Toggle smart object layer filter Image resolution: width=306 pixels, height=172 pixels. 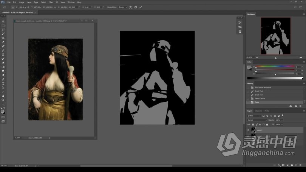coord(279,116)
